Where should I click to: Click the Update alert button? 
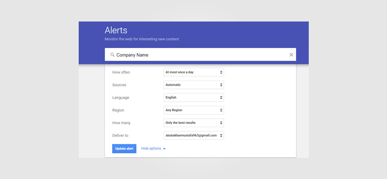click(x=124, y=148)
